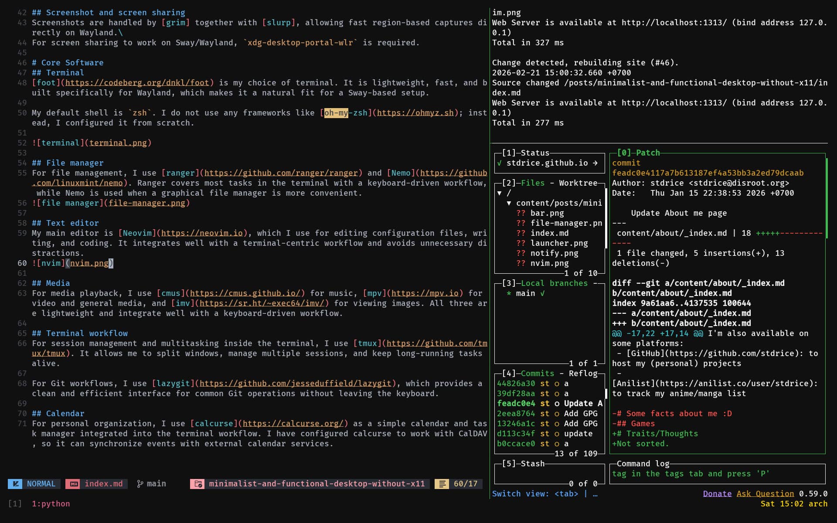Viewport: 837px width, 523px height.
Task: Click the untracked marker next to bar.png
Action: coord(521,213)
